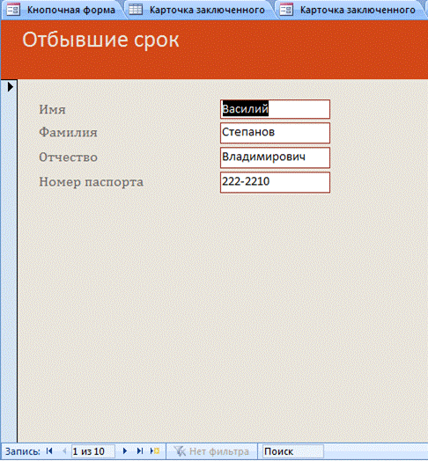This screenshot has width=428, height=461.
Task: Select the record using the black arrow selector
Action: click(10, 87)
